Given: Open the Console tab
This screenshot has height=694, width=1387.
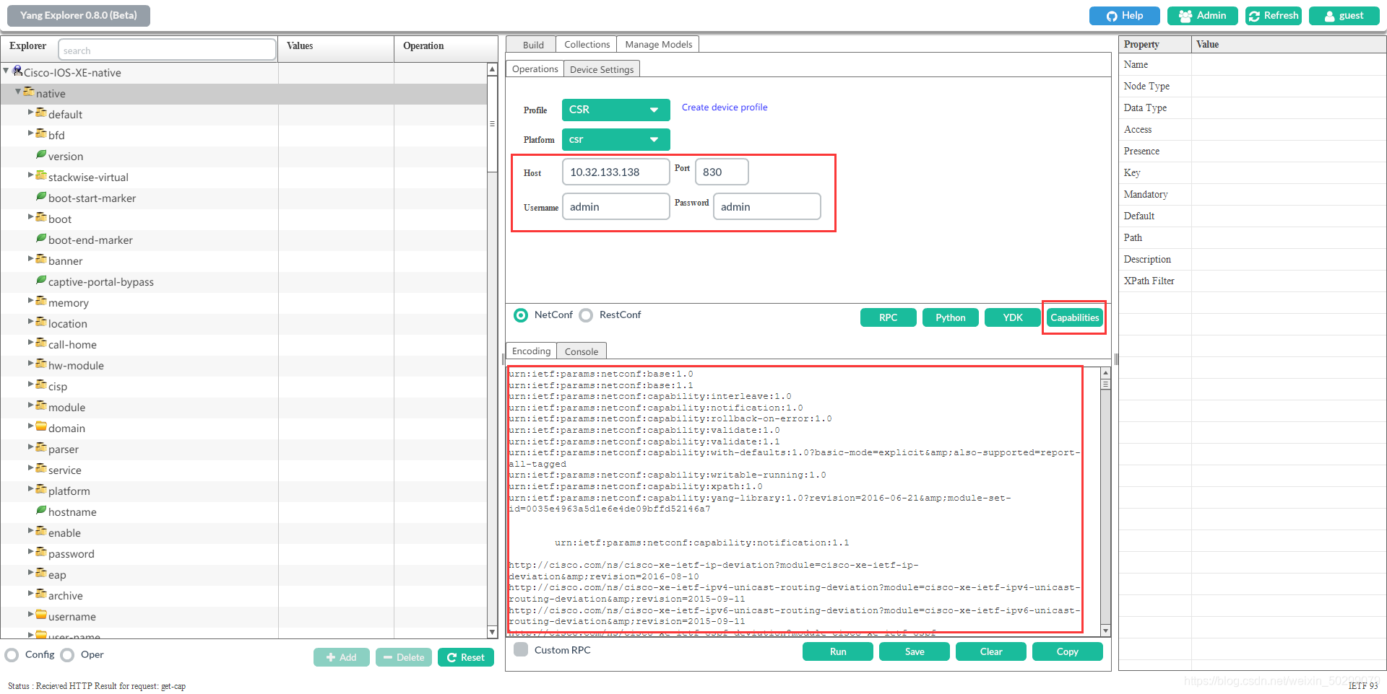Looking at the screenshot, I should point(581,351).
